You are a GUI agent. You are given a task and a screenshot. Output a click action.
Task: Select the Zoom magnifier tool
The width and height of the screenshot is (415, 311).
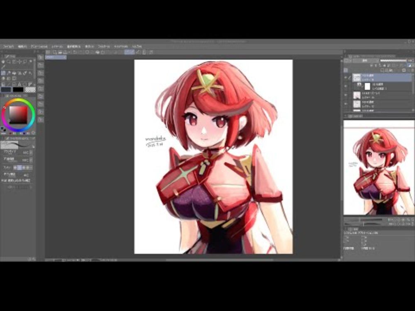8,62
